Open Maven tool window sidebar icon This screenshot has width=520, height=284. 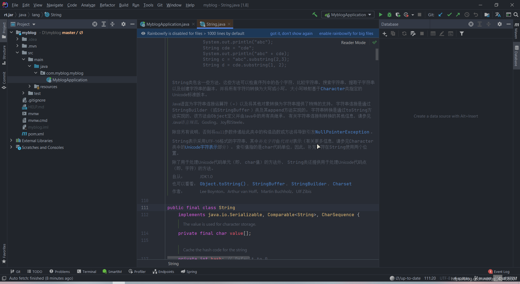(x=516, y=31)
